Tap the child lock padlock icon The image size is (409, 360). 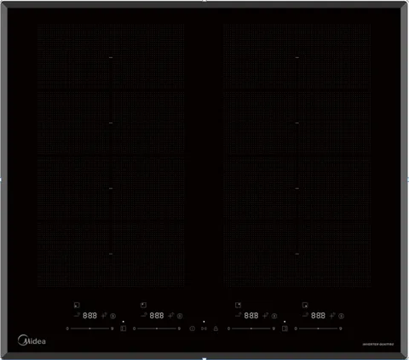point(216,329)
